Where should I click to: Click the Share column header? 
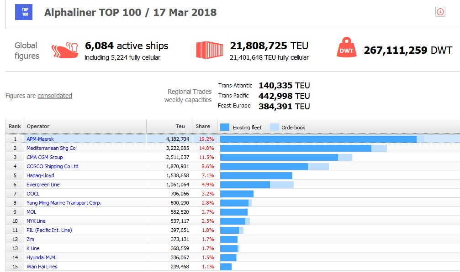tap(203, 126)
